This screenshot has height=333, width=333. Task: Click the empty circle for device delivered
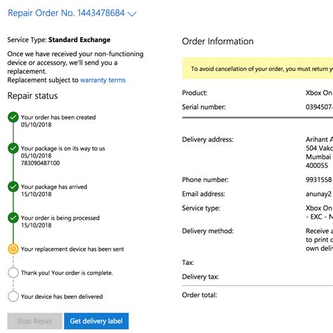pyautogui.click(x=13, y=296)
